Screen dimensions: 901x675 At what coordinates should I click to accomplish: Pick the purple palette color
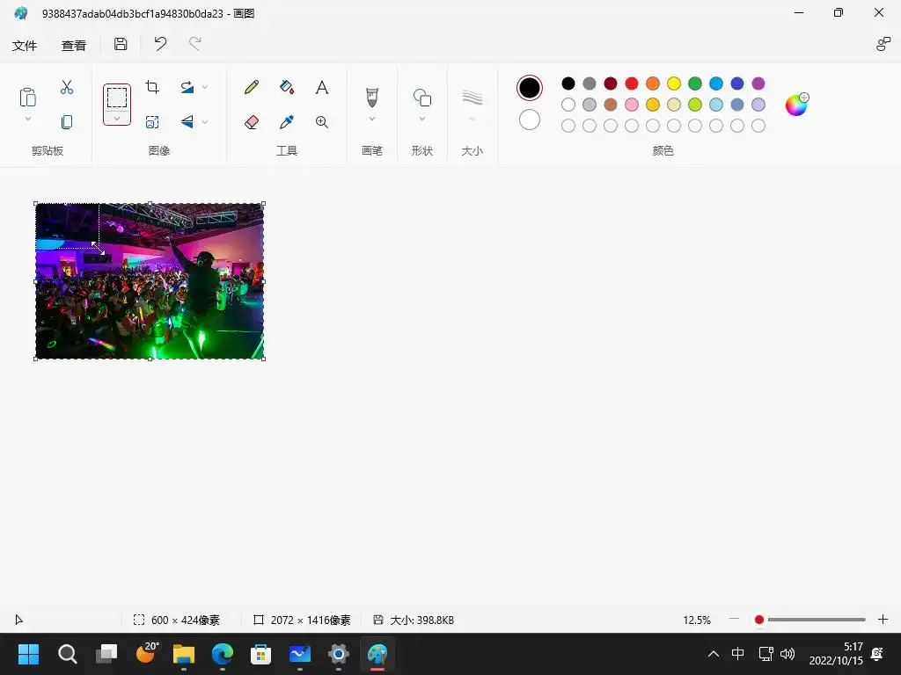coord(758,83)
